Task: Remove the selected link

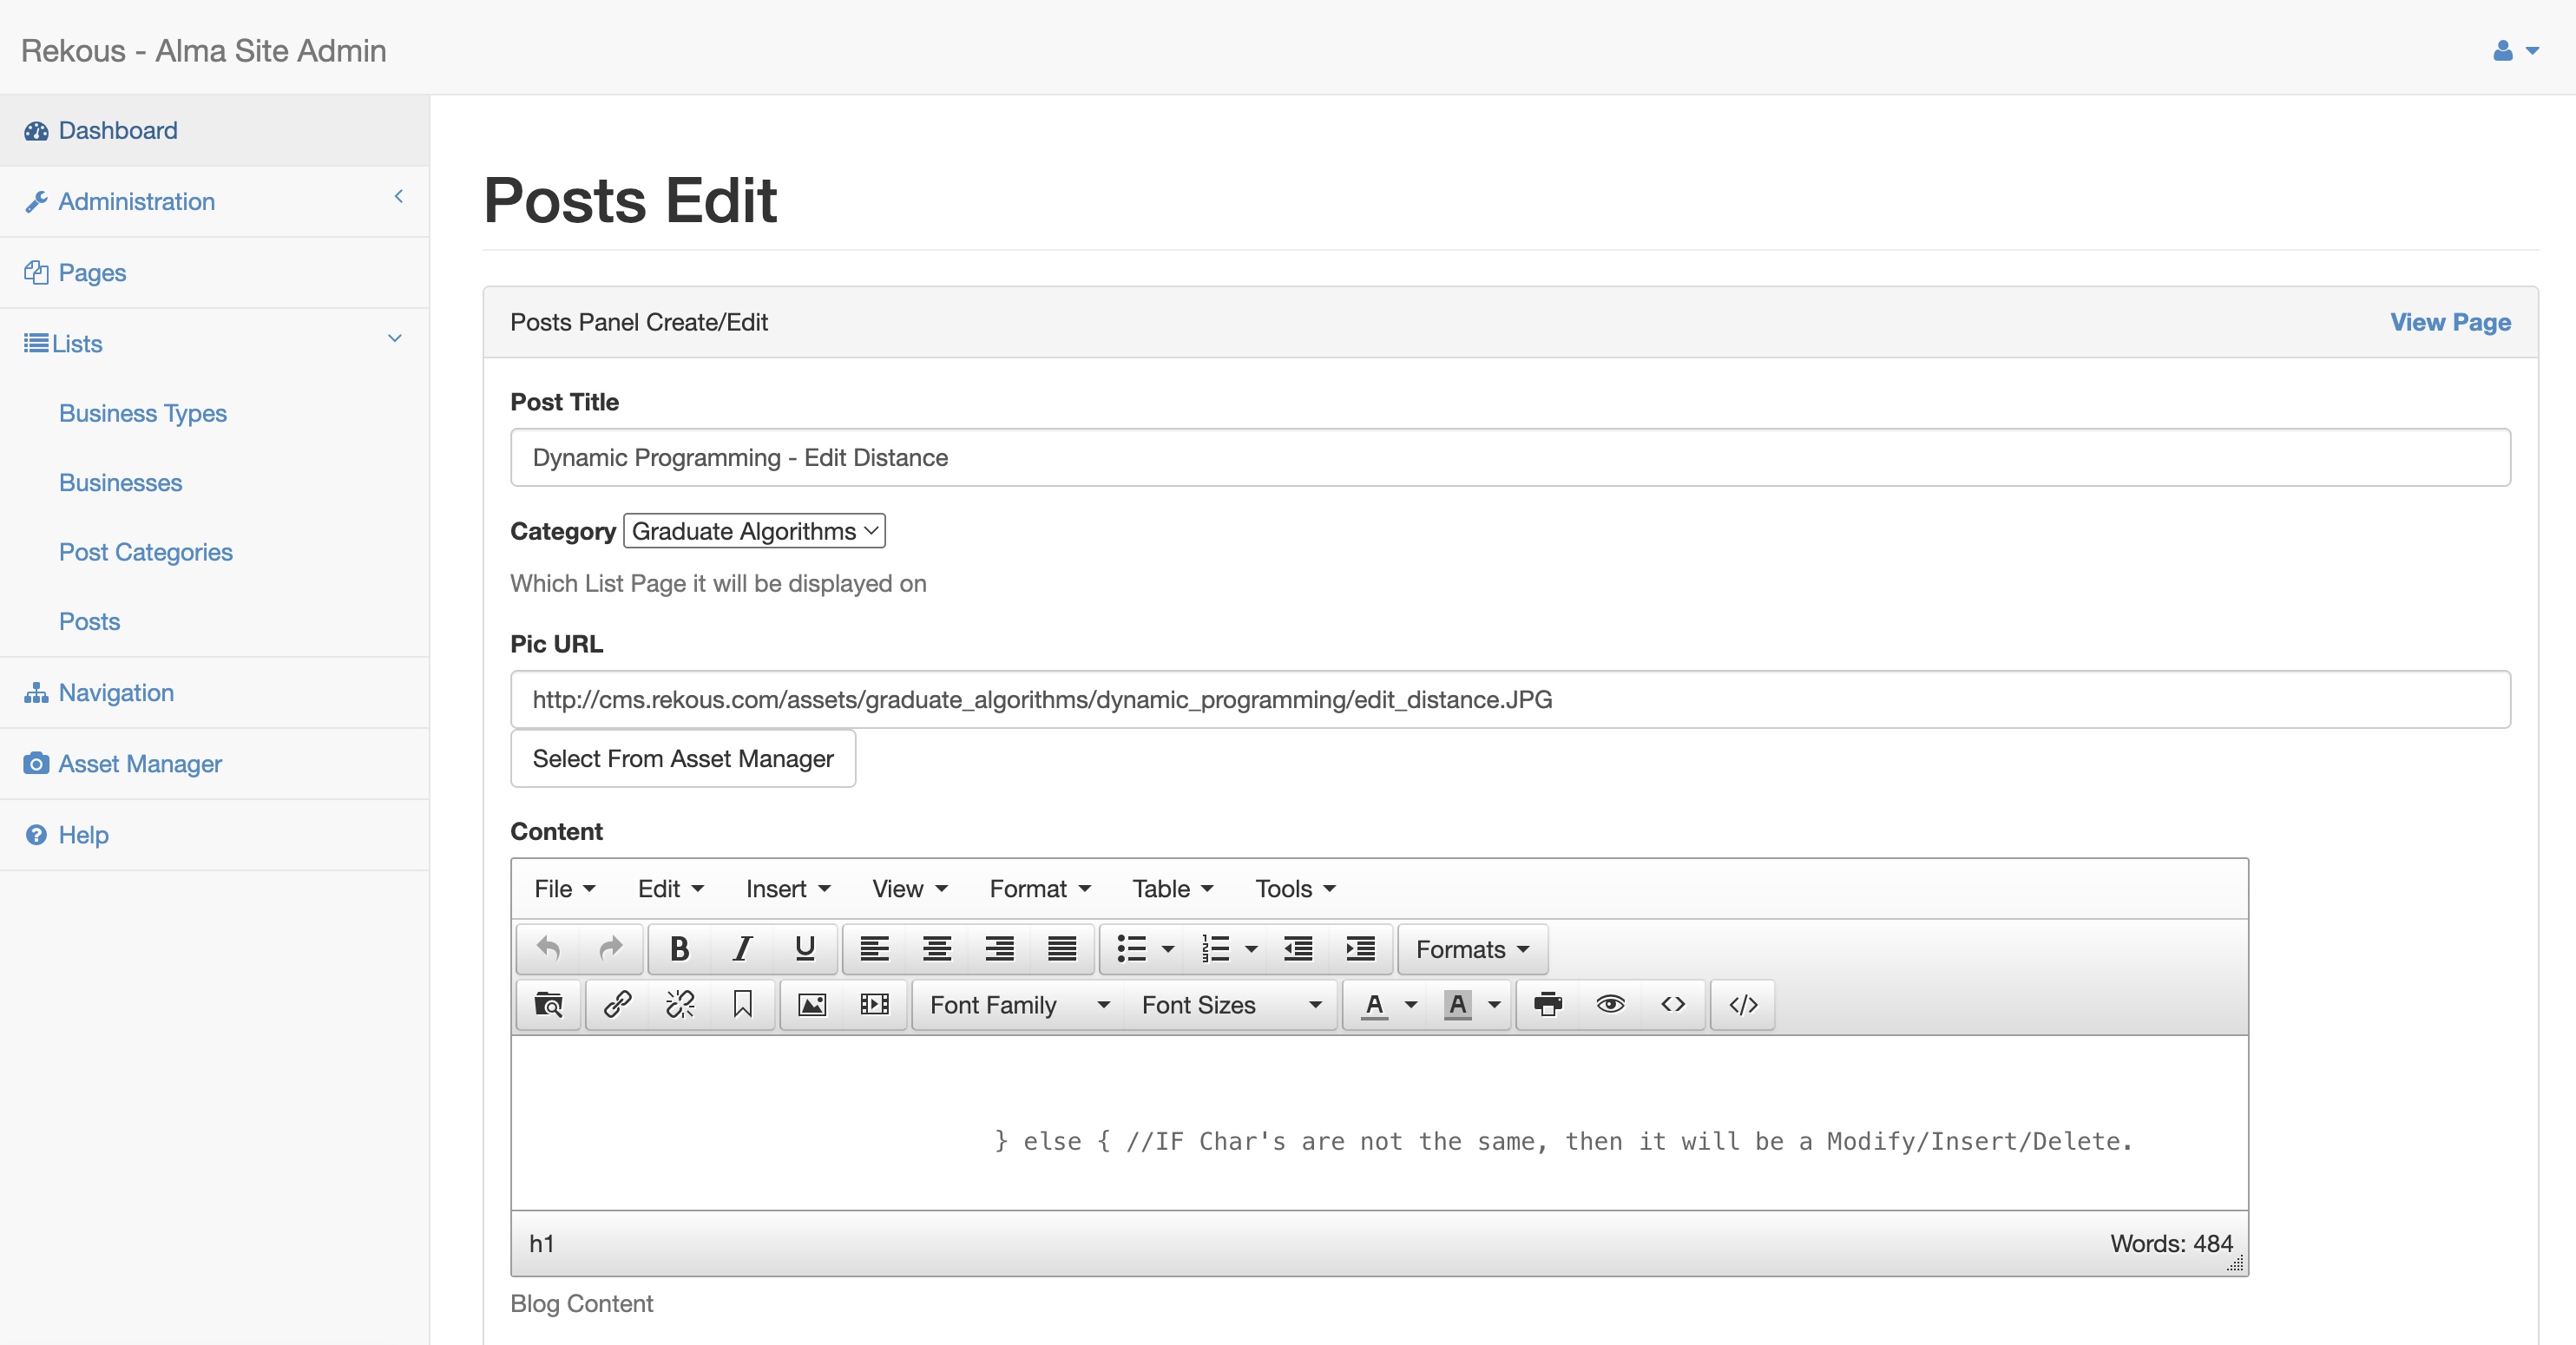Action: pos(679,1005)
